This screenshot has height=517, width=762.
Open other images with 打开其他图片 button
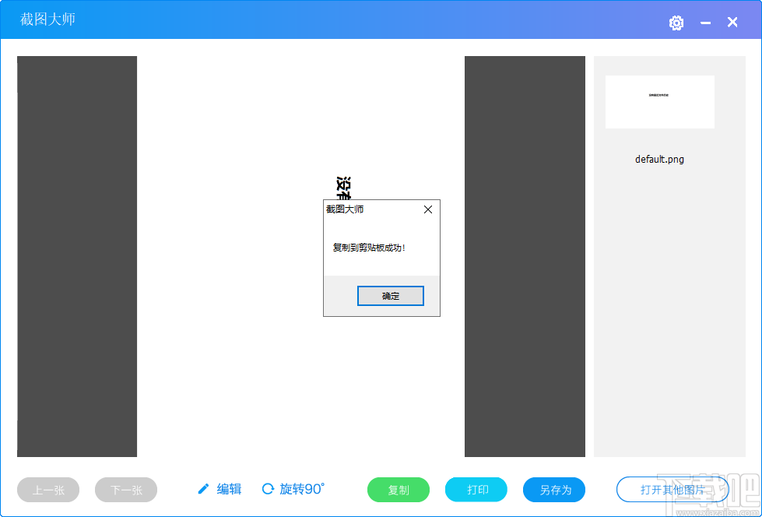672,490
